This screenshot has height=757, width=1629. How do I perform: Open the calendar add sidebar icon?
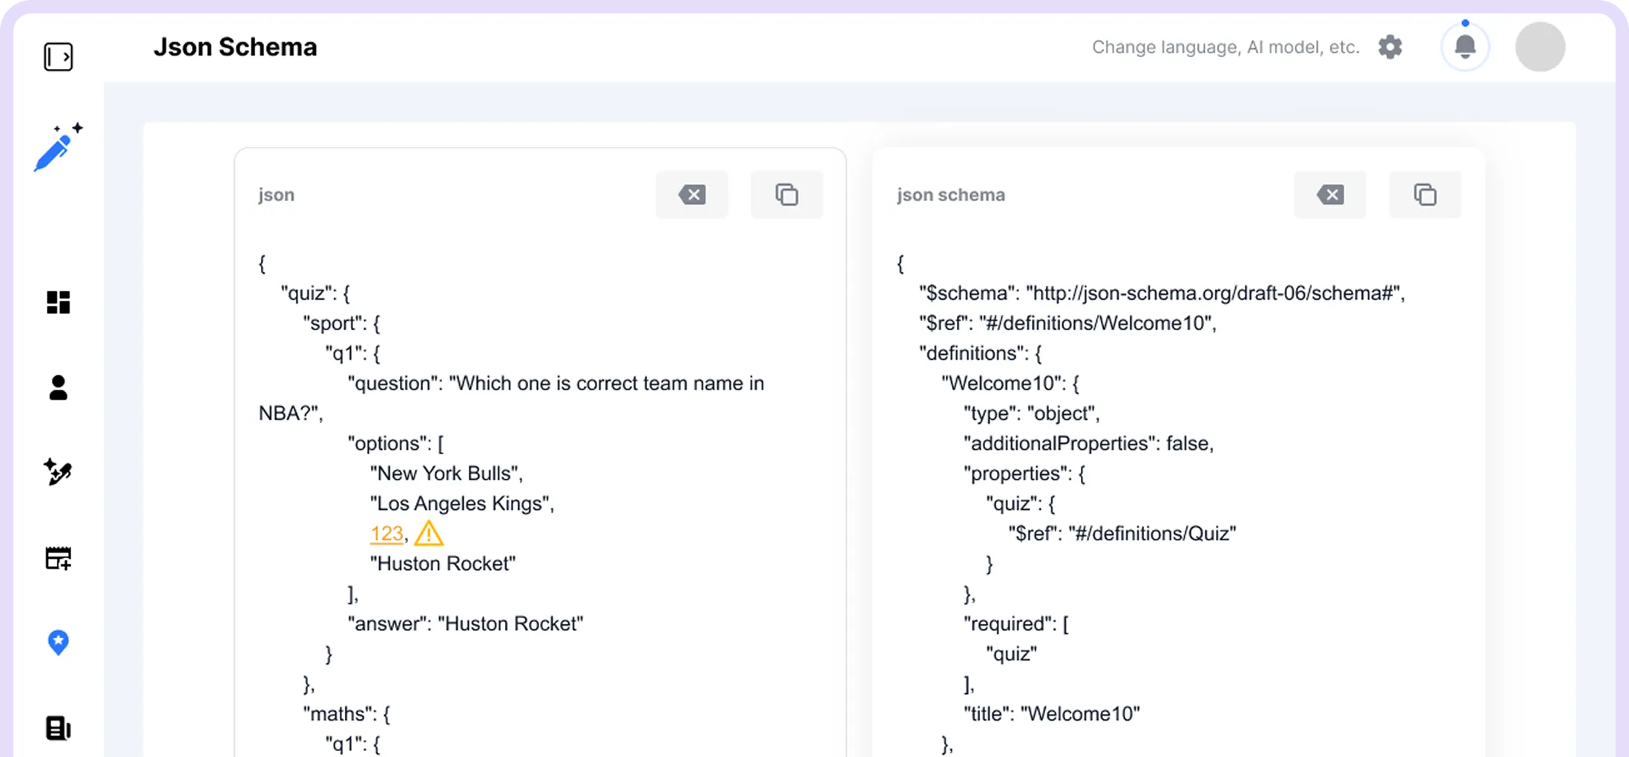point(58,558)
